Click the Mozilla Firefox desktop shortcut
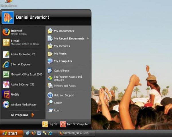 click(9, 3)
